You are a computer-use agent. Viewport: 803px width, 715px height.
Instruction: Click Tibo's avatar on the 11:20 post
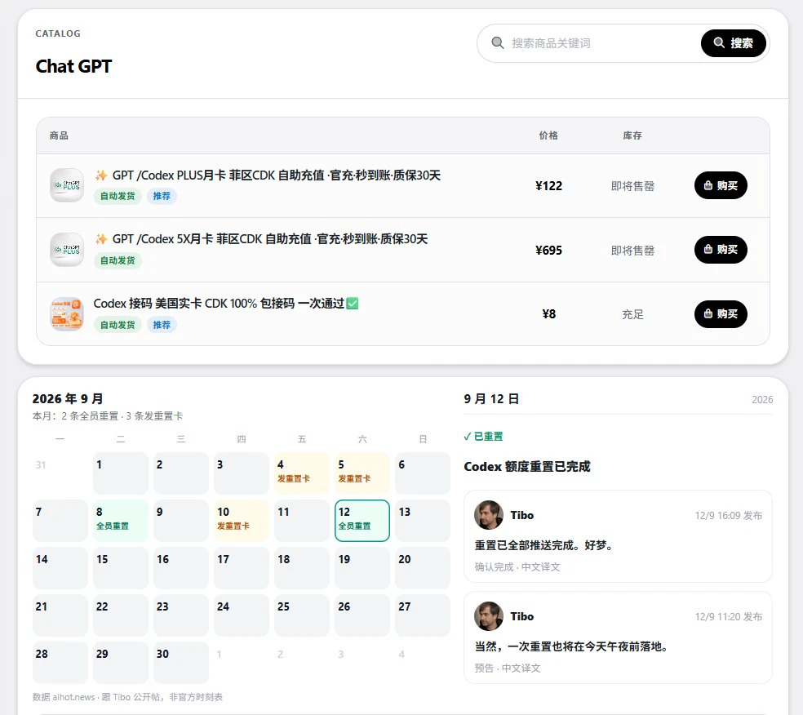pos(489,616)
